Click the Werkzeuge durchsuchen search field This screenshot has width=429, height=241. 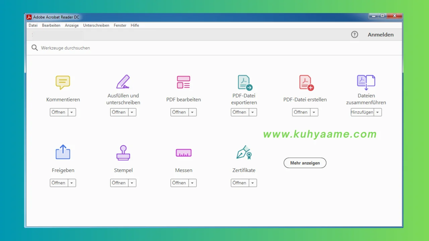click(x=214, y=48)
